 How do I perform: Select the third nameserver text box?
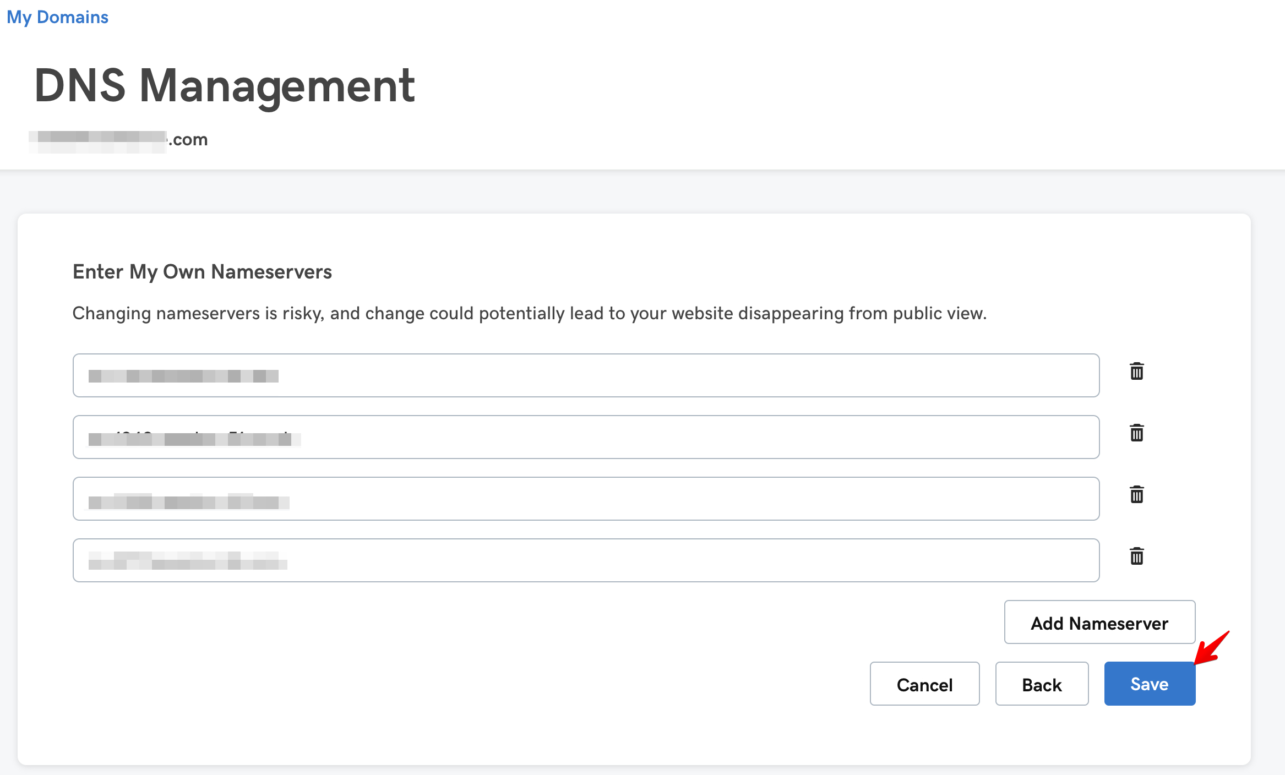click(x=586, y=499)
